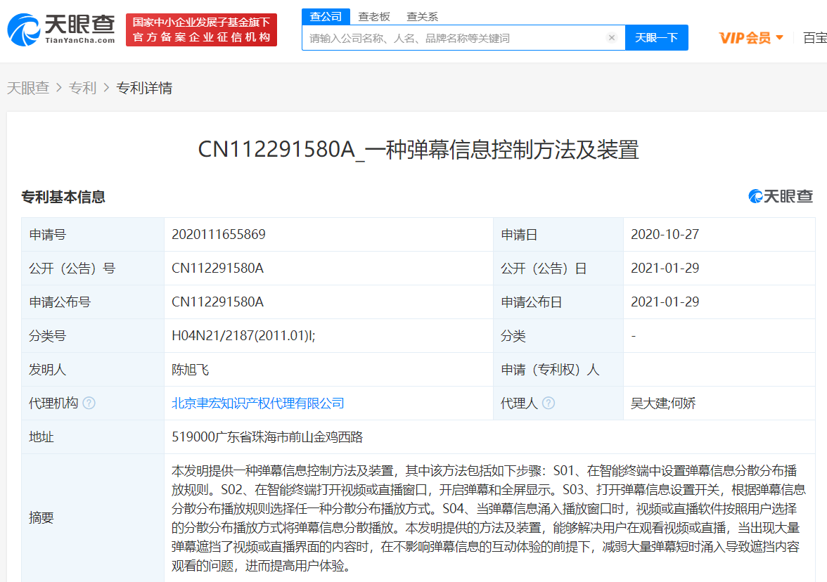The height and width of the screenshot is (582, 827).
Task: Click into the company name search field
Action: coord(454,38)
